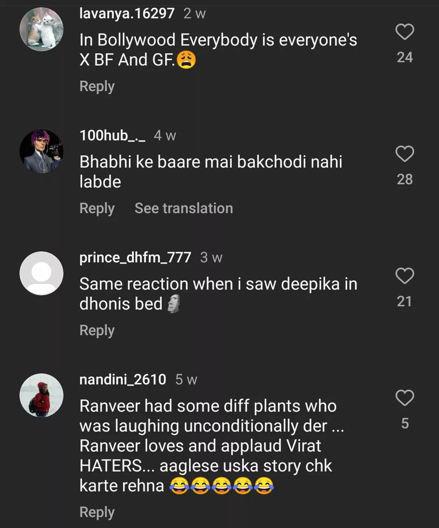Viewport: 439px width, 528px height.
Task: Heart nandini_2610's comment
Action: tap(404, 398)
